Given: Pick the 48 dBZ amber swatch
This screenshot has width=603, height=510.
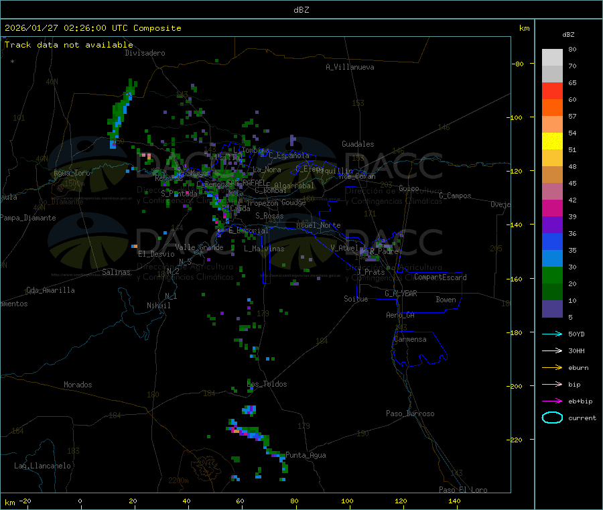Looking at the screenshot, I should (x=552, y=157).
